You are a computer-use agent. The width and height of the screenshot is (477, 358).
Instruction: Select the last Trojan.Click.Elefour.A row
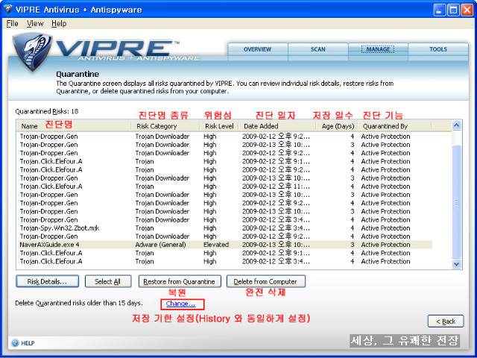(x=225, y=261)
